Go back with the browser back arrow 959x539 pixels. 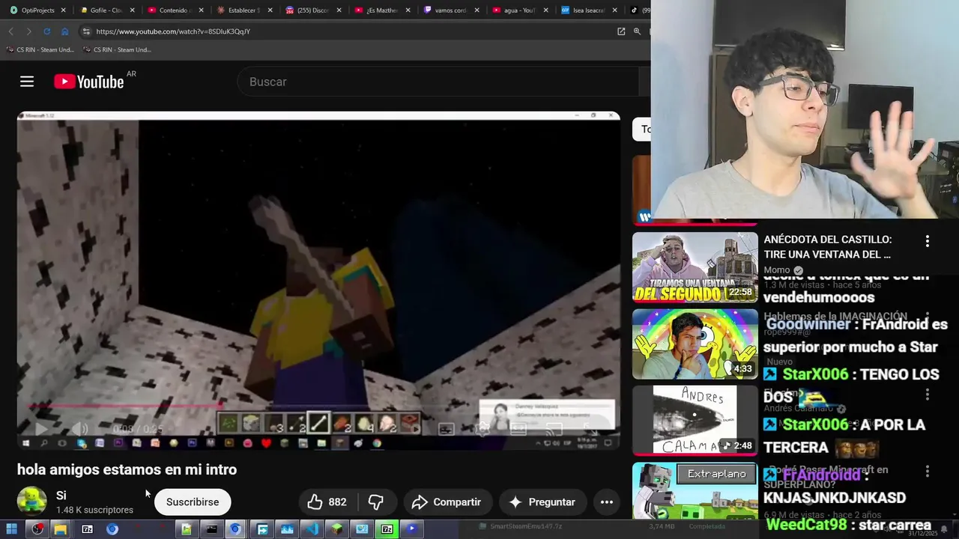tap(11, 31)
